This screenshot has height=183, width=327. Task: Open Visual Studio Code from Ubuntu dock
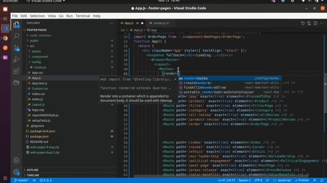pyautogui.click(x=5, y=28)
